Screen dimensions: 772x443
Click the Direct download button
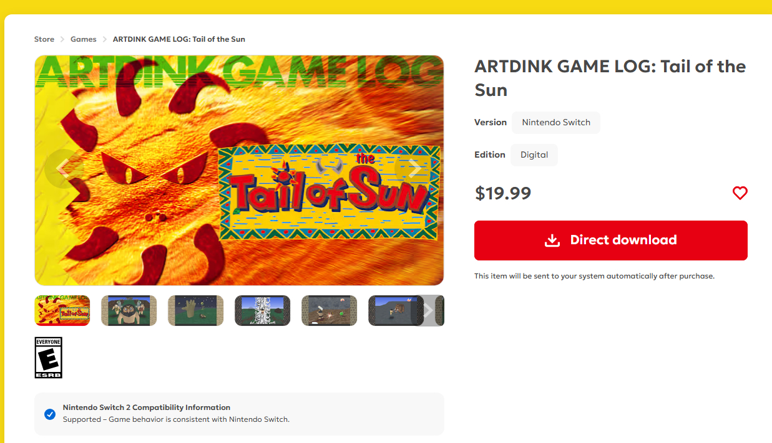[611, 241]
